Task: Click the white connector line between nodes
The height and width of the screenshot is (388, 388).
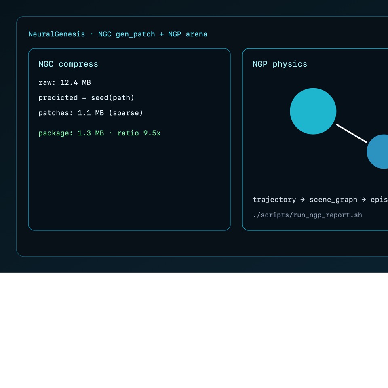Action: pos(351,133)
